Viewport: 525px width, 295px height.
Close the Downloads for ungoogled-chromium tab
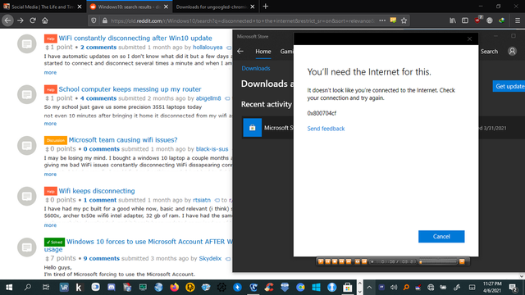[x=253, y=7]
